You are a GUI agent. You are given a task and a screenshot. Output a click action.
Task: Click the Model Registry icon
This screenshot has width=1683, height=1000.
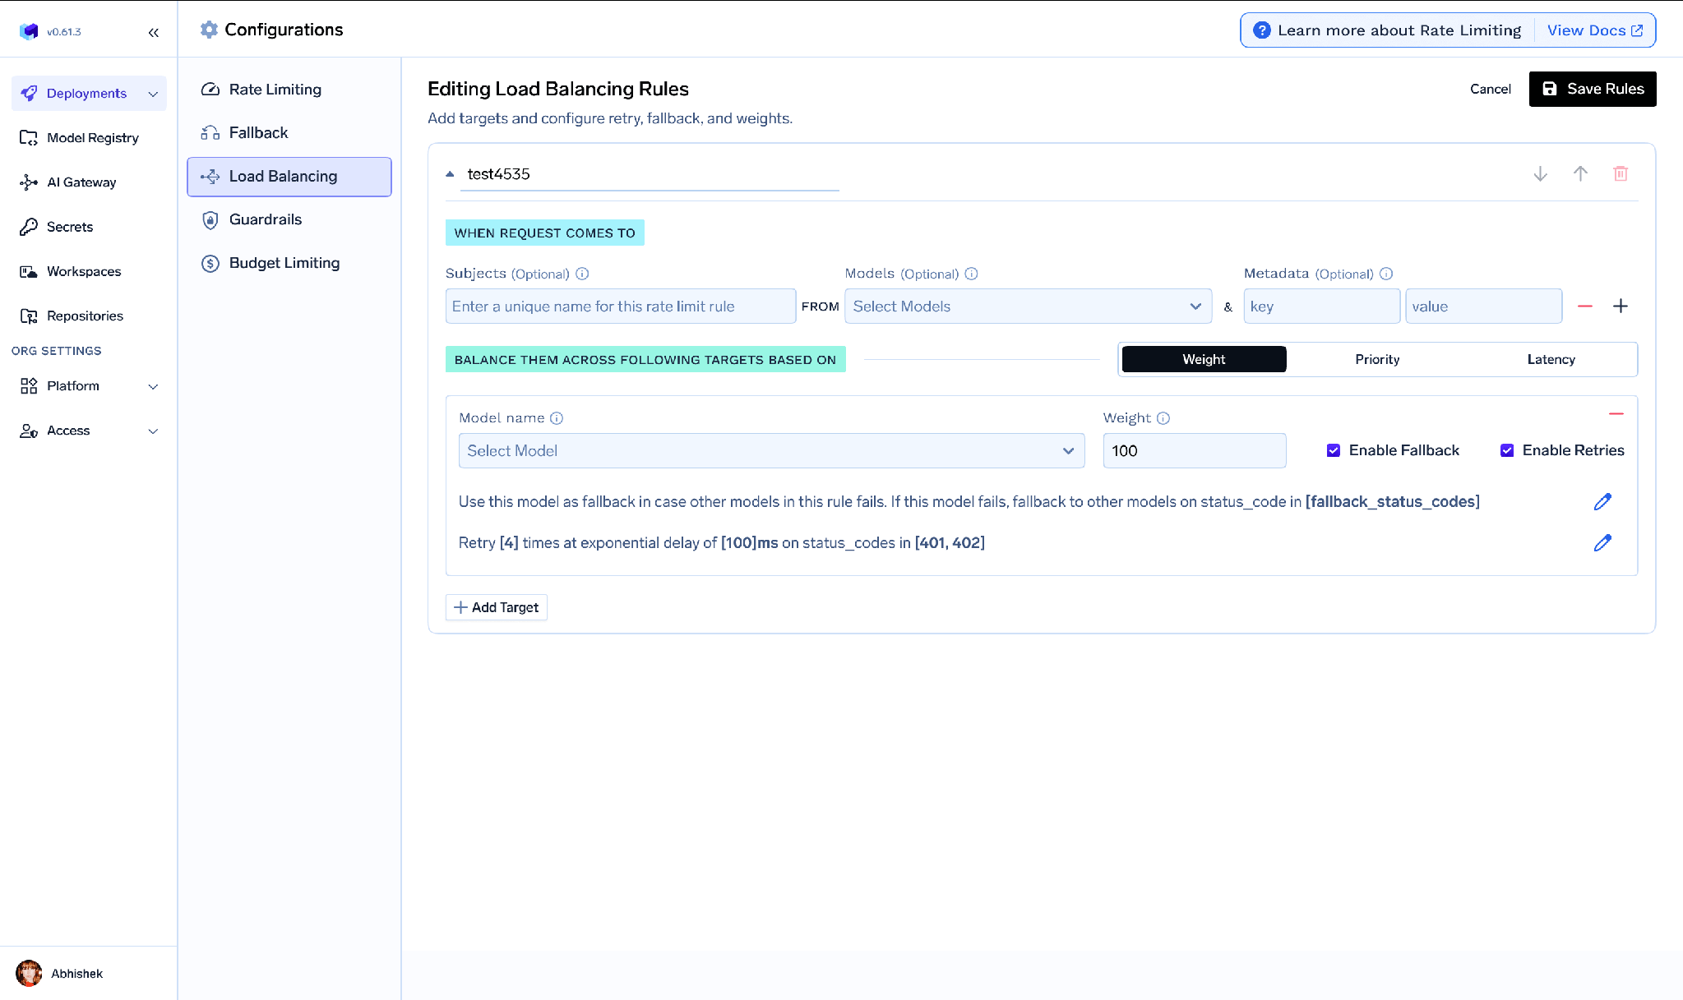tap(29, 138)
